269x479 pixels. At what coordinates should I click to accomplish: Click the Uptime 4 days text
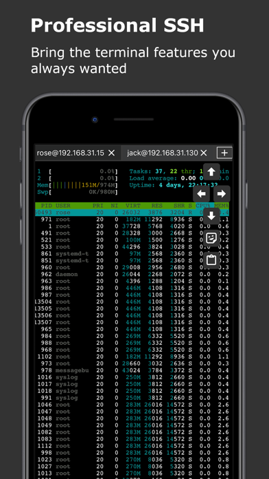point(174,185)
